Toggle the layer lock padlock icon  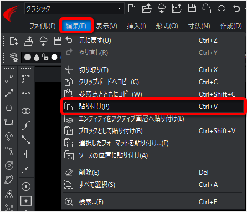(x=45, y=57)
